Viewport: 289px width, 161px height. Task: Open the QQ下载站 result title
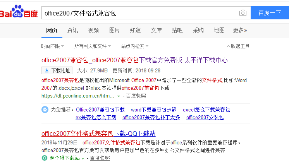pyautogui.click(x=98, y=134)
